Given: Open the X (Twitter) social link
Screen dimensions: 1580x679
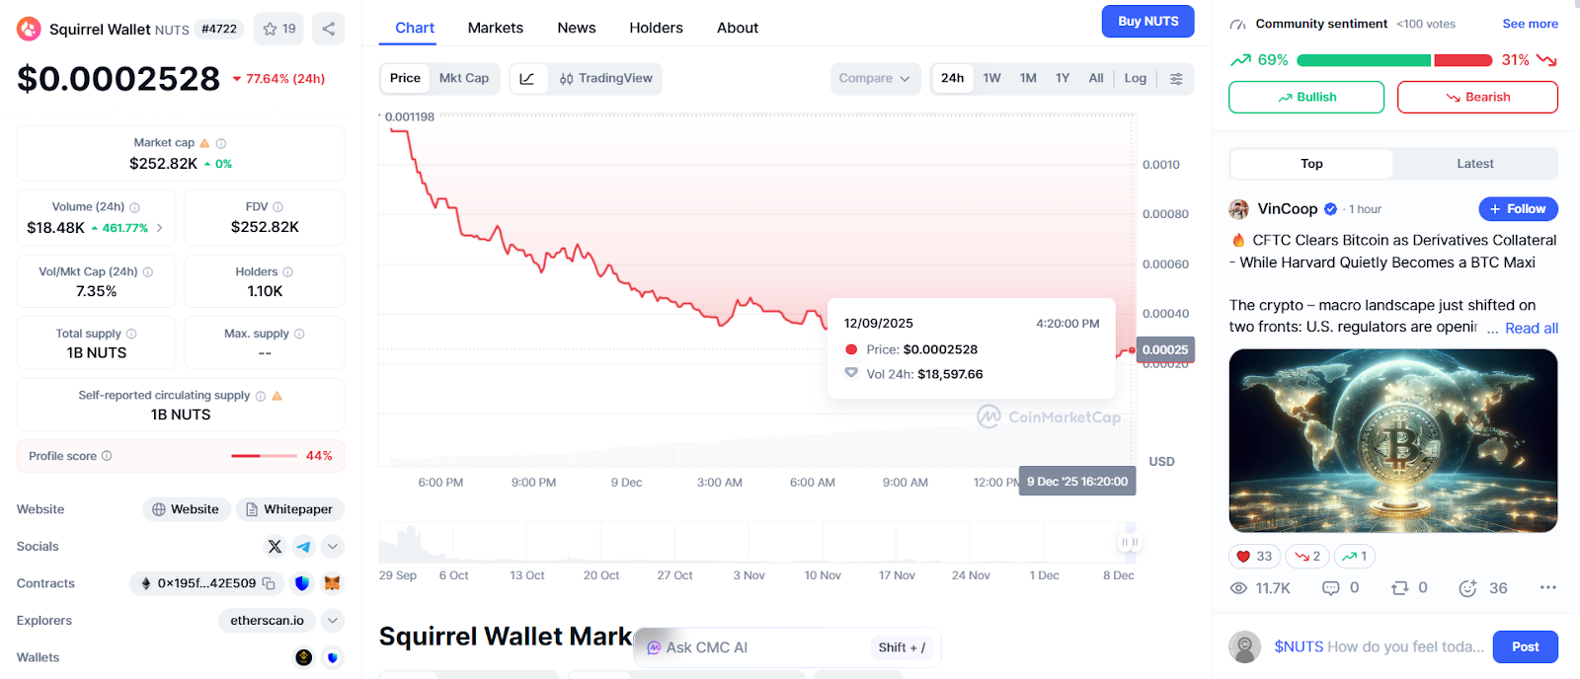Looking at the screenshot, I should click(275, 546).
